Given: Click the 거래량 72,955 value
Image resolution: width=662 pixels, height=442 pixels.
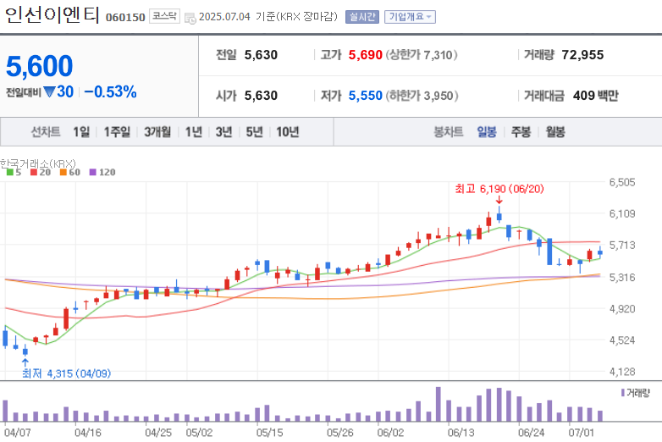Looking at the screenshot, I should pyautogui.click(x=582, y=55).
